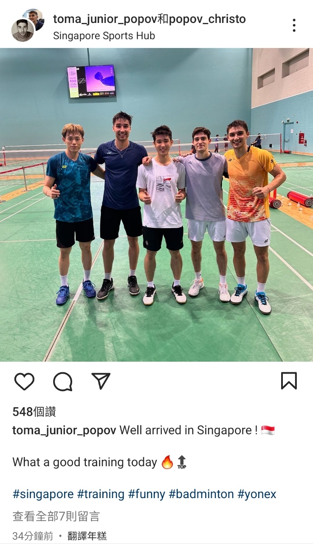Image resolution: width=313 pixels, height=544 pixels.
Task: Open the #funny hashtag
Action: tap(147, 494)
